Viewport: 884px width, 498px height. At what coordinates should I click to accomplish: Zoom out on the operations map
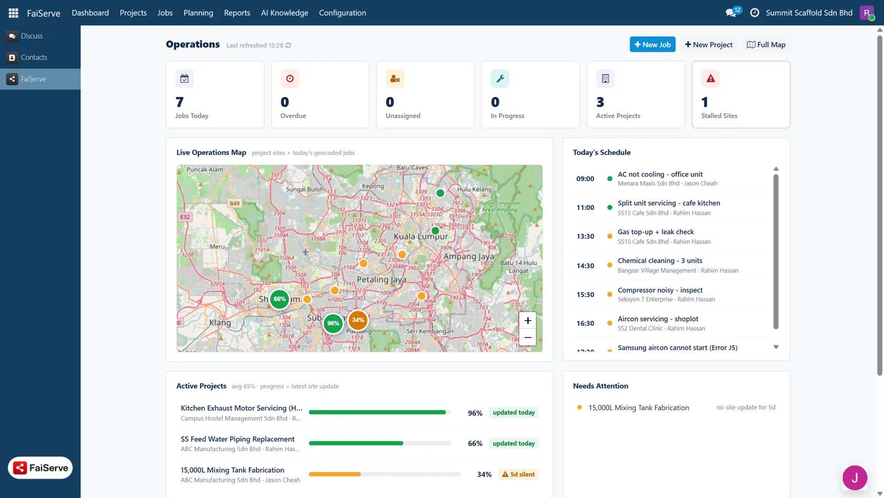point(528,337)
